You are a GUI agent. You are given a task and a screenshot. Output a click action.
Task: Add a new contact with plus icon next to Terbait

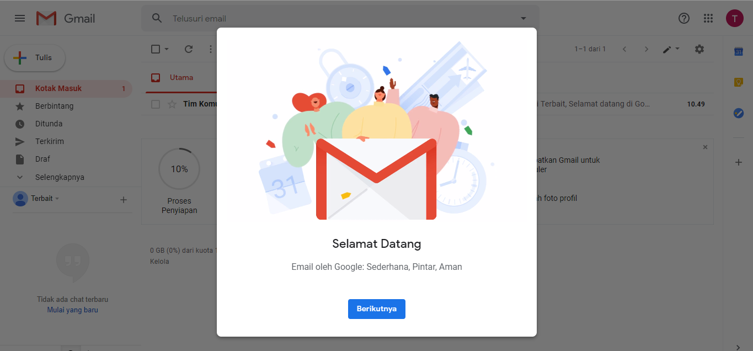tap(124, 200)
